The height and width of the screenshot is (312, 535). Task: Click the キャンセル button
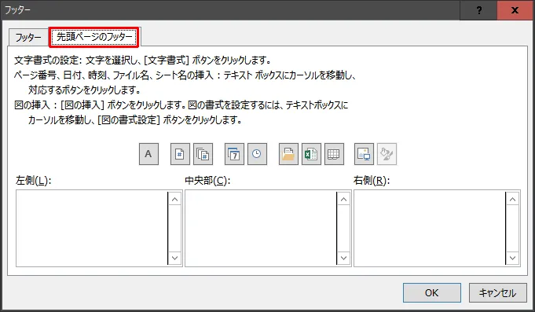click(x=498, y=292)
